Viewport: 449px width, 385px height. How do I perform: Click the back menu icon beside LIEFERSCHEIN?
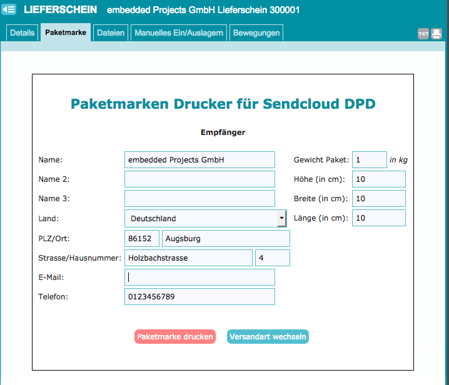pos(9,9)
